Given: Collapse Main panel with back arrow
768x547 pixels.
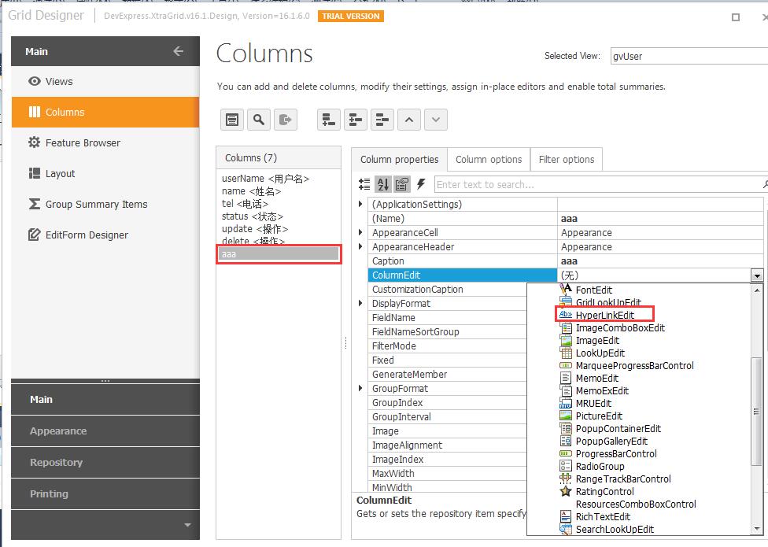Looking at the screenshot, I should click(x=179, y=51).
